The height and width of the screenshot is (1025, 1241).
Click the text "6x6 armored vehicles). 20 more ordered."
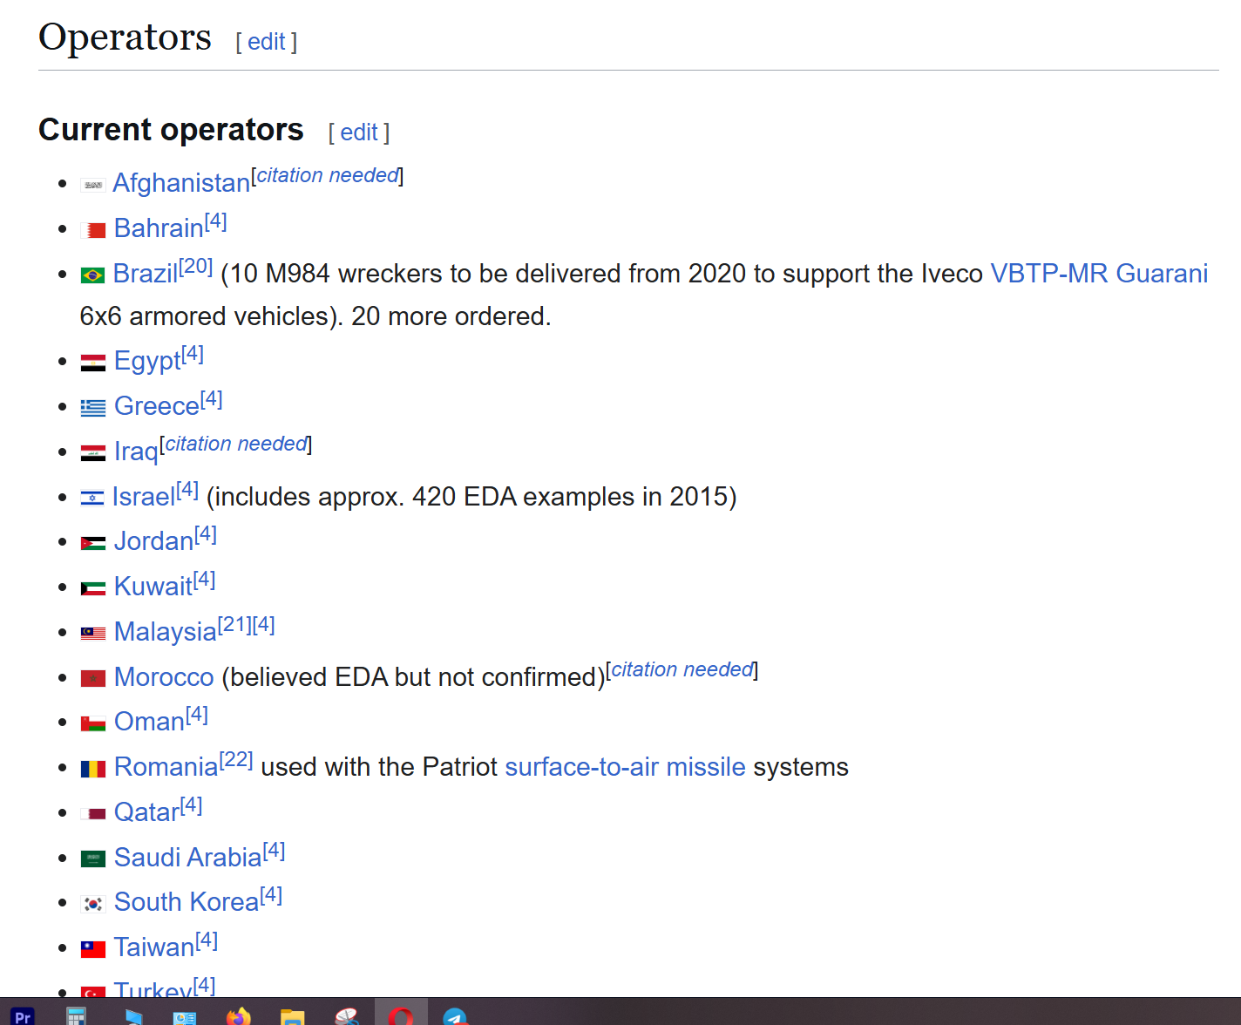click(315, 316)
